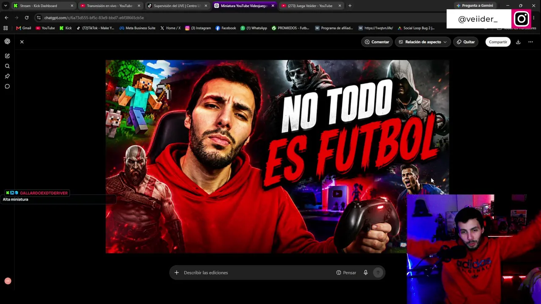Viewport: 541px width, 304px height.
Task: Close the image viewer with the X
Action: click(x=22, y=42)
